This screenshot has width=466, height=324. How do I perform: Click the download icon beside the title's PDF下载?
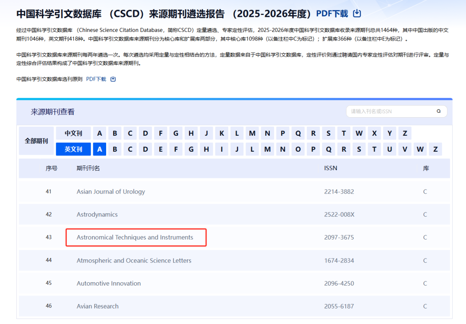(x=357, y=13)
